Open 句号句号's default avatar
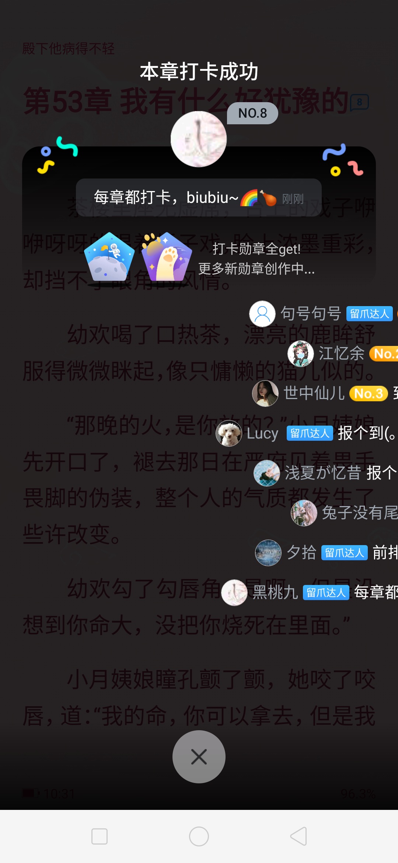The width and height of the screenshot is (398, 863). (x=262, y=314)
